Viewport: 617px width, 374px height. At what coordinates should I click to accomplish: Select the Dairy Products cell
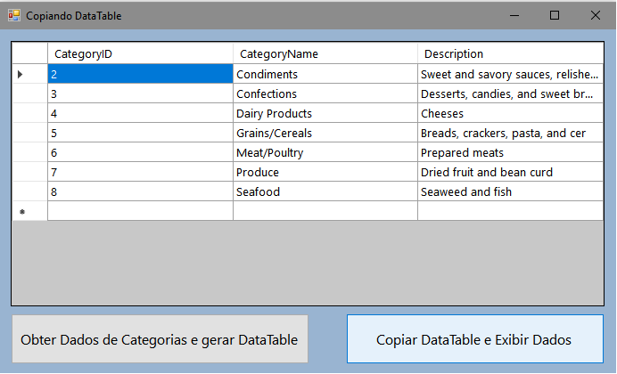(x=325, y=113)
